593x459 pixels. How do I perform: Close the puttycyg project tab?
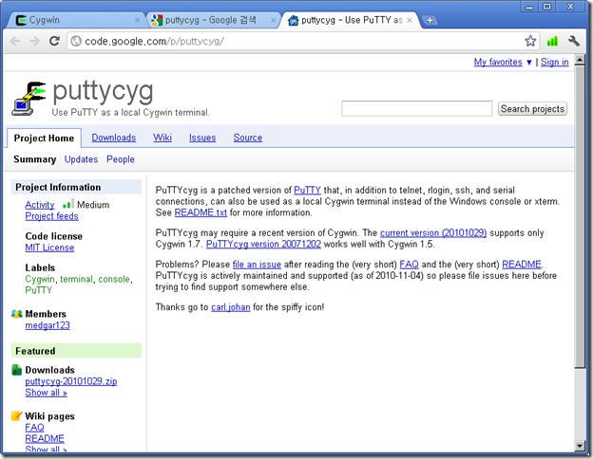pos(410,20)
